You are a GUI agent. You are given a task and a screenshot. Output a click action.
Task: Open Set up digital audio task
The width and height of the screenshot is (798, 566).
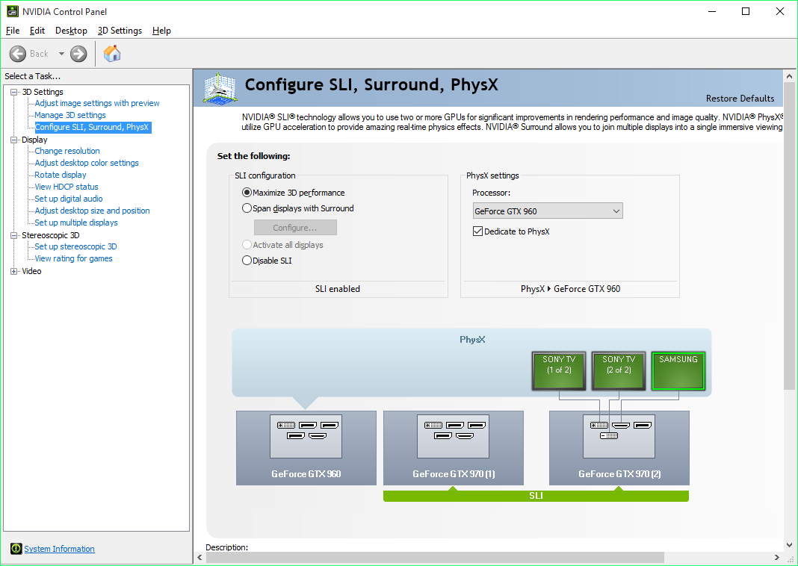point(69,199)
